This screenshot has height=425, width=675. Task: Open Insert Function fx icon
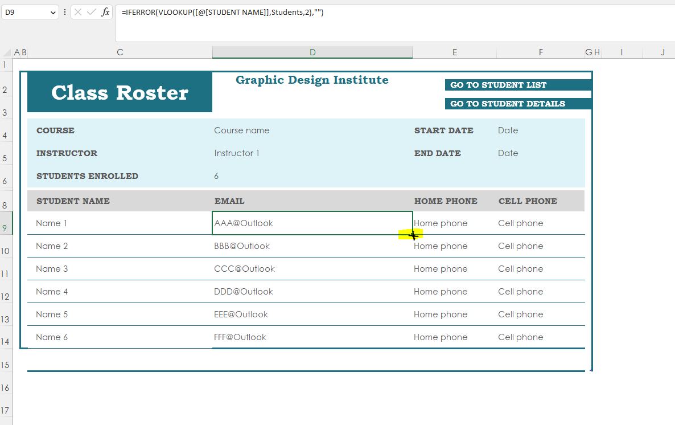tap(105, 12)
